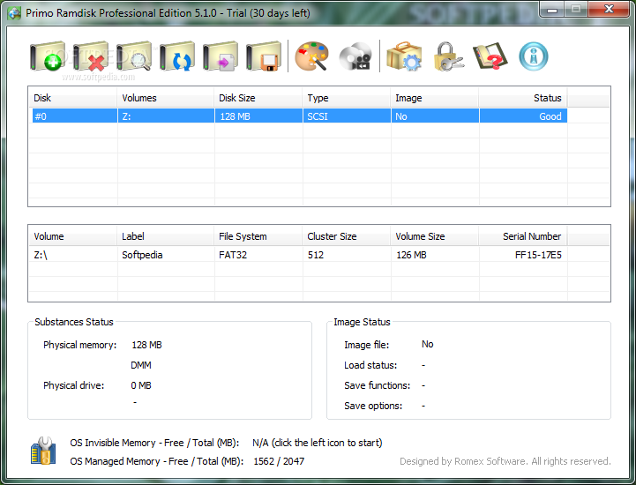This screenshot has height=485, width=636.
Task: Close the Primo Ramdisk window
Action: click(609, 10)
